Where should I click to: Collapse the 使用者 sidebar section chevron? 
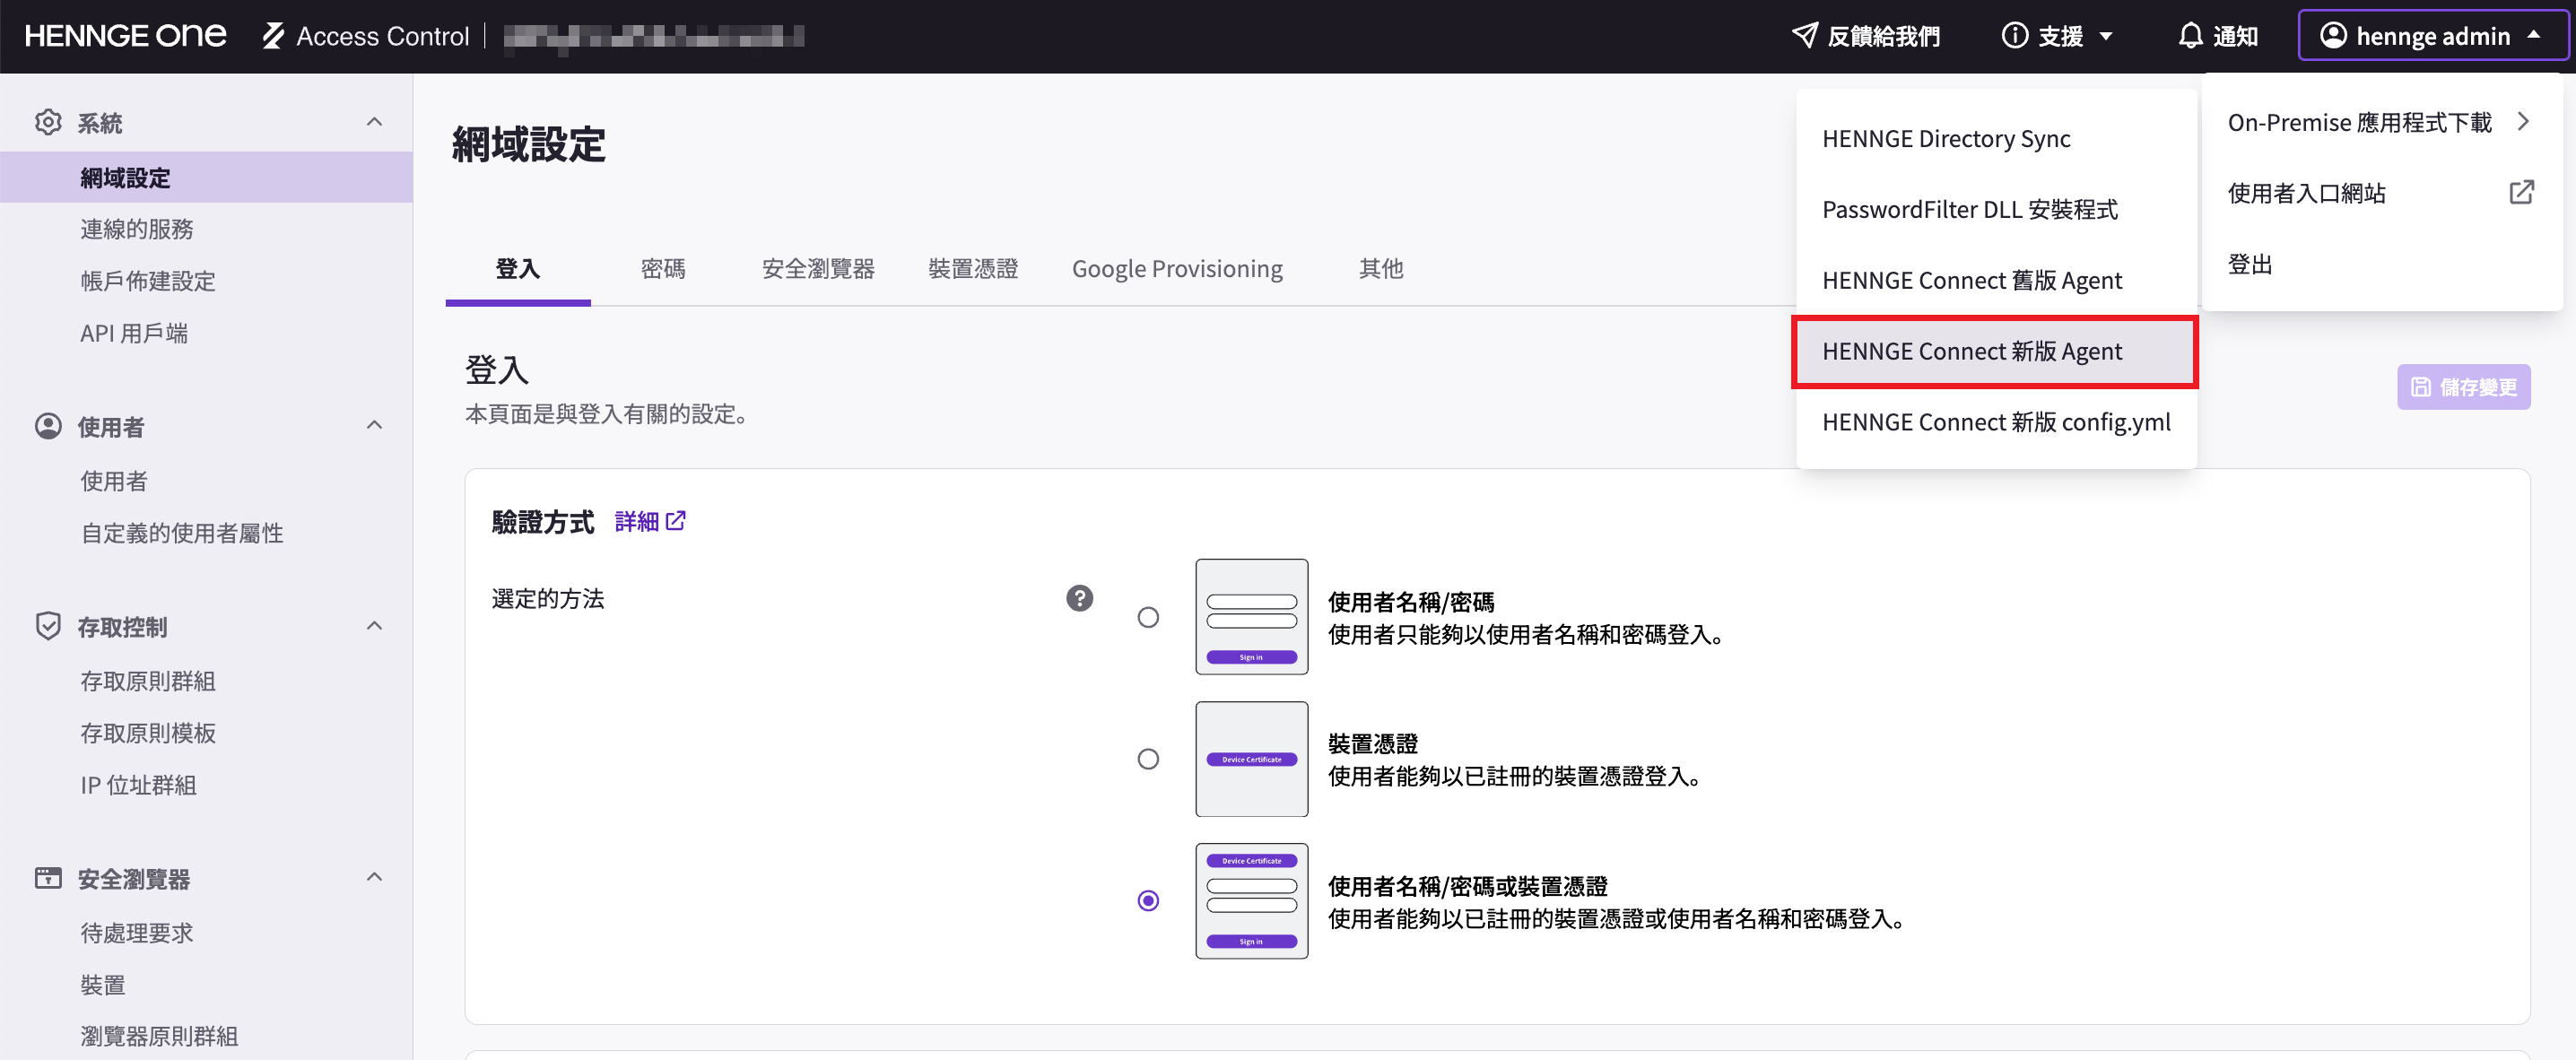pos(374,425)
